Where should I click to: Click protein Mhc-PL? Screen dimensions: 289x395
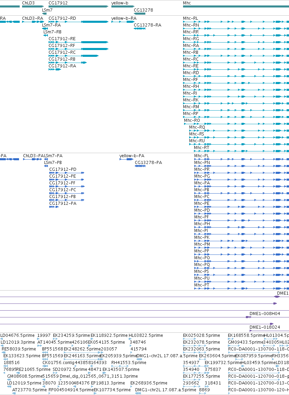coord(201,156)
